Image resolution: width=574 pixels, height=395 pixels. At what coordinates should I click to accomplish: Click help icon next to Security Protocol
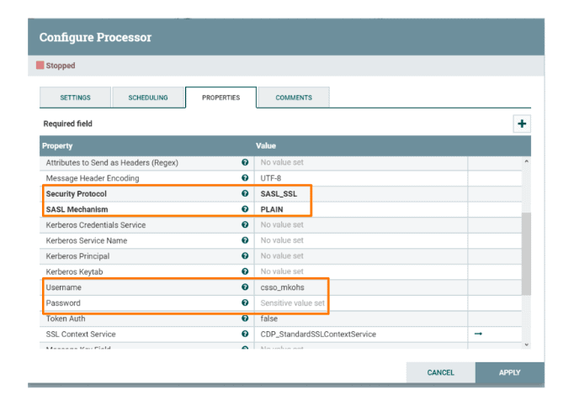point(245,194)
